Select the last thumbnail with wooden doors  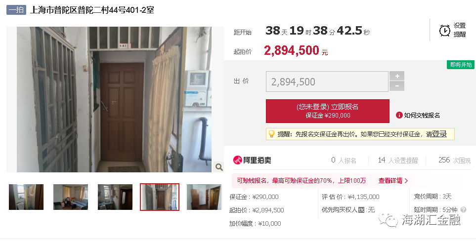[x=204, y=197]
